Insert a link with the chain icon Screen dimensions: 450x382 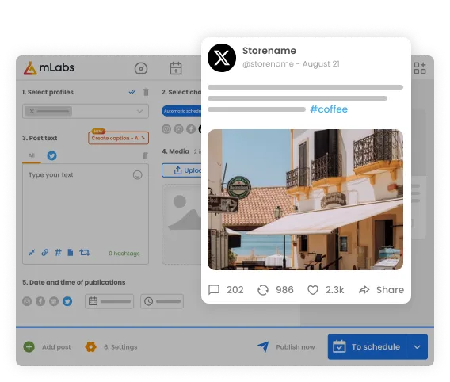(45, 253)
